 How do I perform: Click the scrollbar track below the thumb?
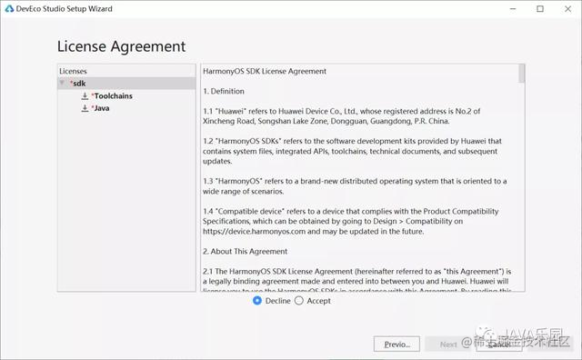(521, 187)
